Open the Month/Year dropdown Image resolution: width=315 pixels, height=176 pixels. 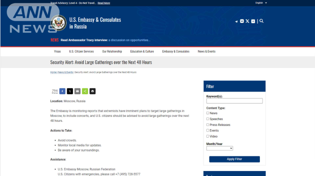tap(219, 148)
